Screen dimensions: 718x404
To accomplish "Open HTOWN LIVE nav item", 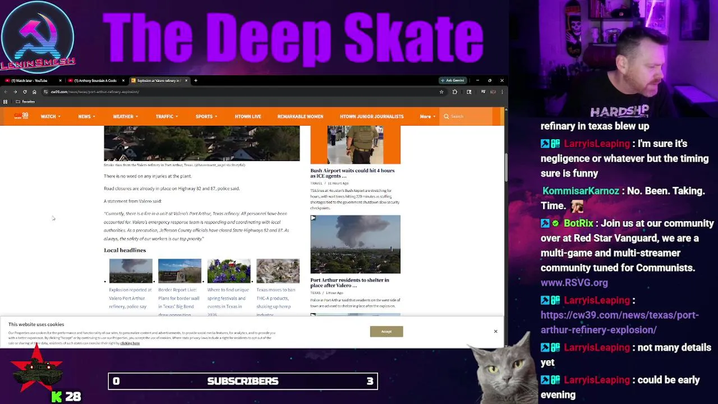I will pyautogui.click(x=248, y=116).
